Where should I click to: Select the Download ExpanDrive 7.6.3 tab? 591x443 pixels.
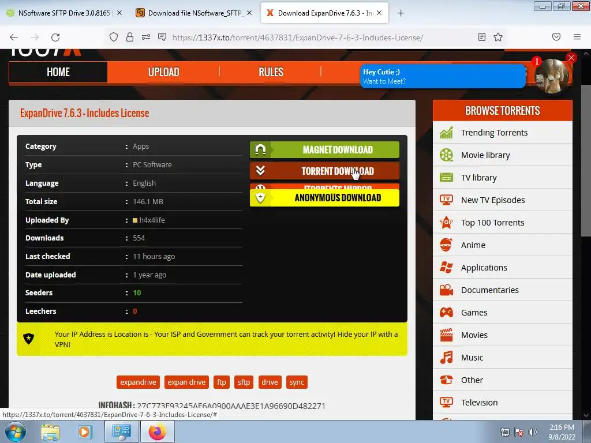pos(324,13)
